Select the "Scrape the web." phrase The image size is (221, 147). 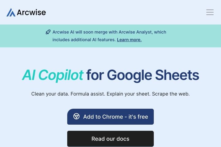[171, 94]
